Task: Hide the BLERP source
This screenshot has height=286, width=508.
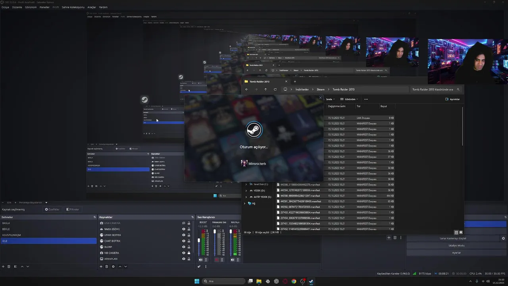Action: [x=184, y=247]
